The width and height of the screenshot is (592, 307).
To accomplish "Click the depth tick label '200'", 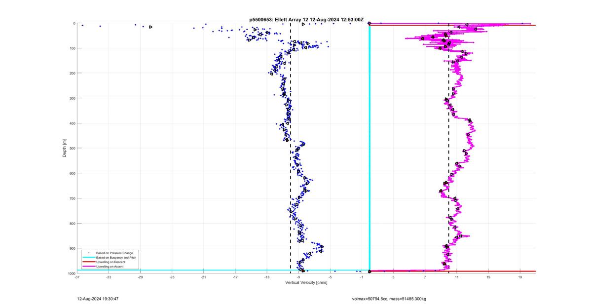I will [x=72, y=73].
